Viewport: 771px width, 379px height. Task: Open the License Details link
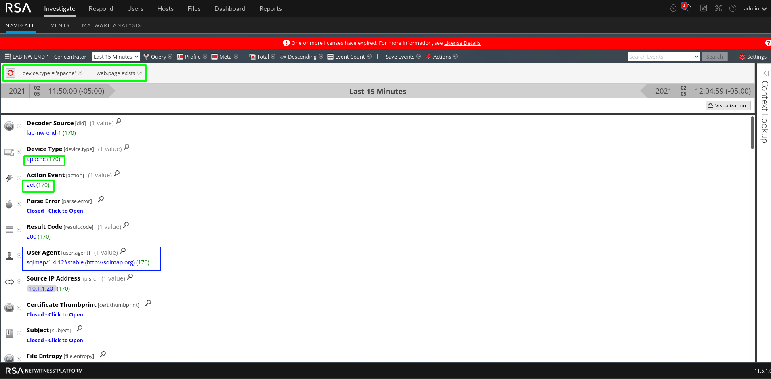coord(462,43)
